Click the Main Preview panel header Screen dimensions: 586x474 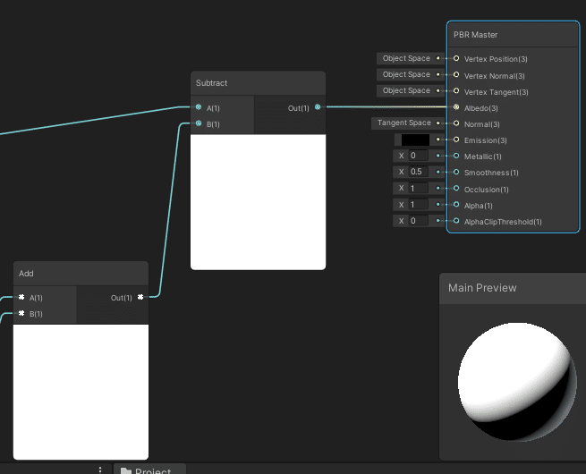coord(513,288)
